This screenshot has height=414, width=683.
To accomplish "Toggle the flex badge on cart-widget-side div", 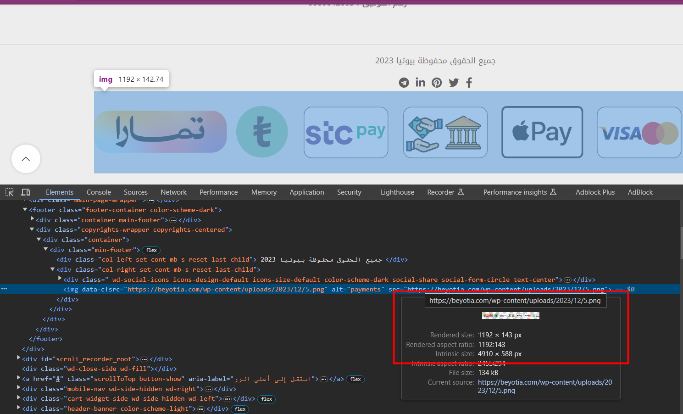I will tap(267, 399).
